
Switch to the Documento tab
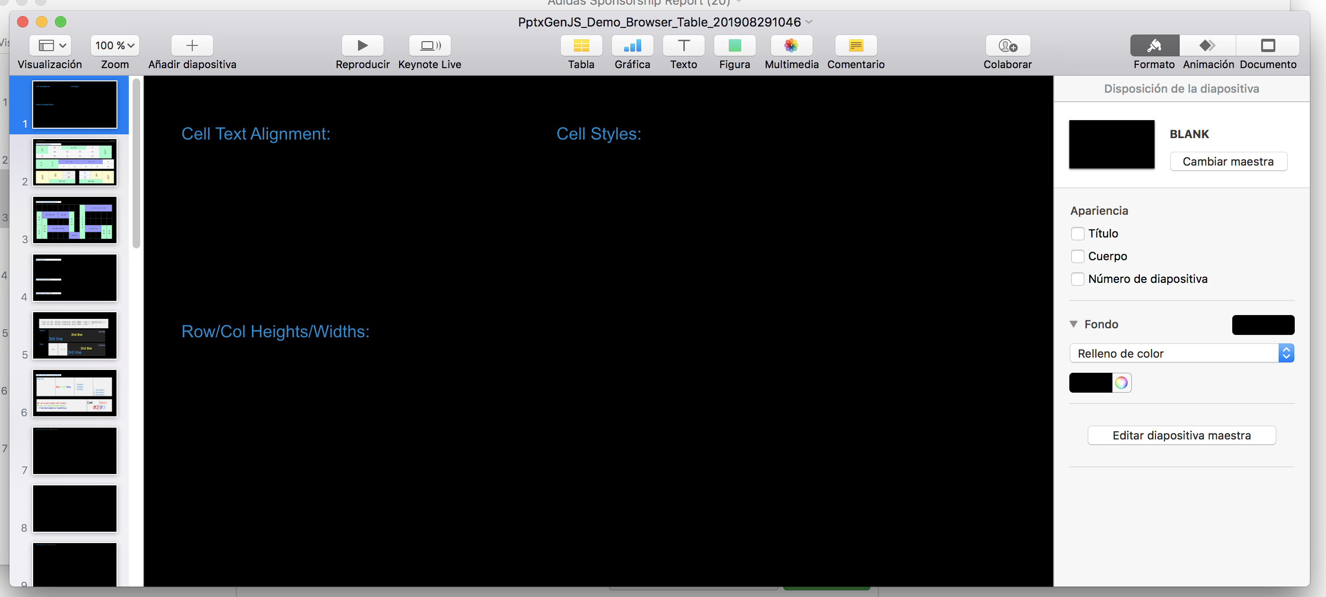(x=1267, y=45)
